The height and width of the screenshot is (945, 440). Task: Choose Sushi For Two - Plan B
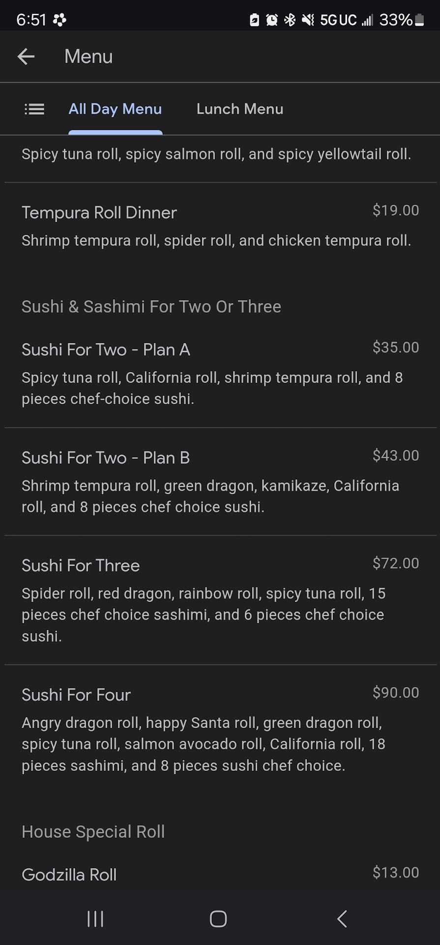[106, 458]
